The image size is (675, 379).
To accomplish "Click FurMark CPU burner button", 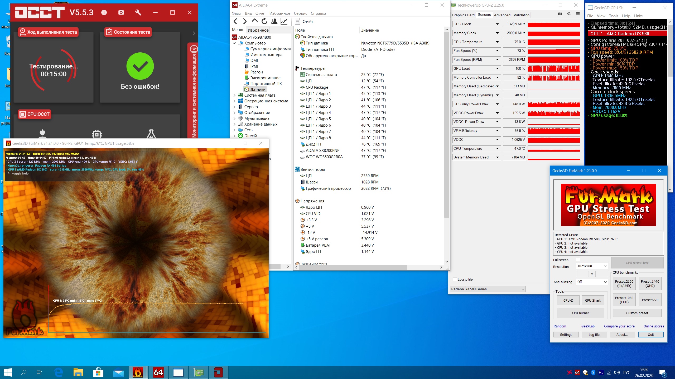I will click(580, 313).
